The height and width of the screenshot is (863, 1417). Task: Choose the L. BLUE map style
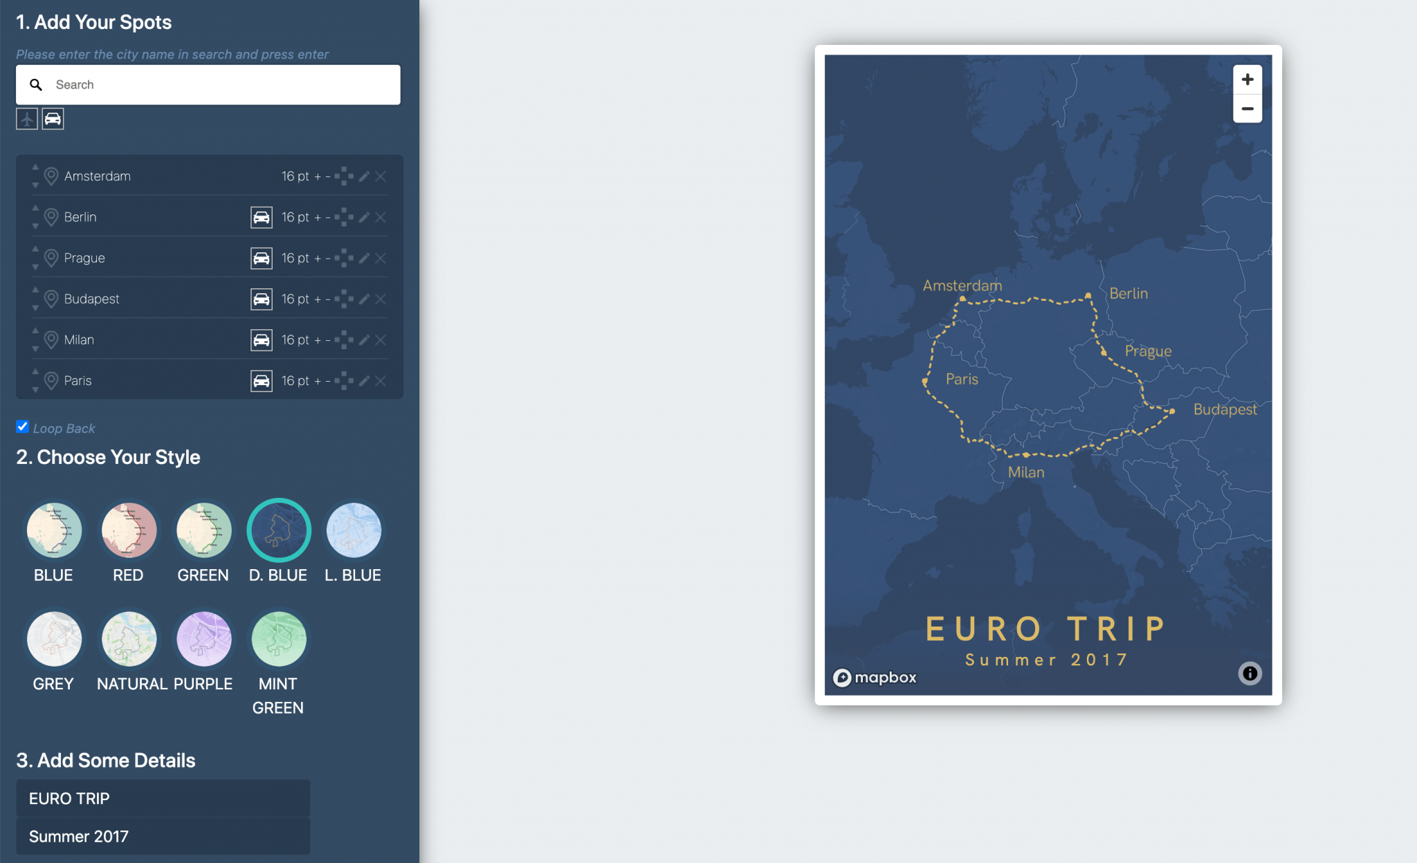pyautogui.click(x=354, y=530)
